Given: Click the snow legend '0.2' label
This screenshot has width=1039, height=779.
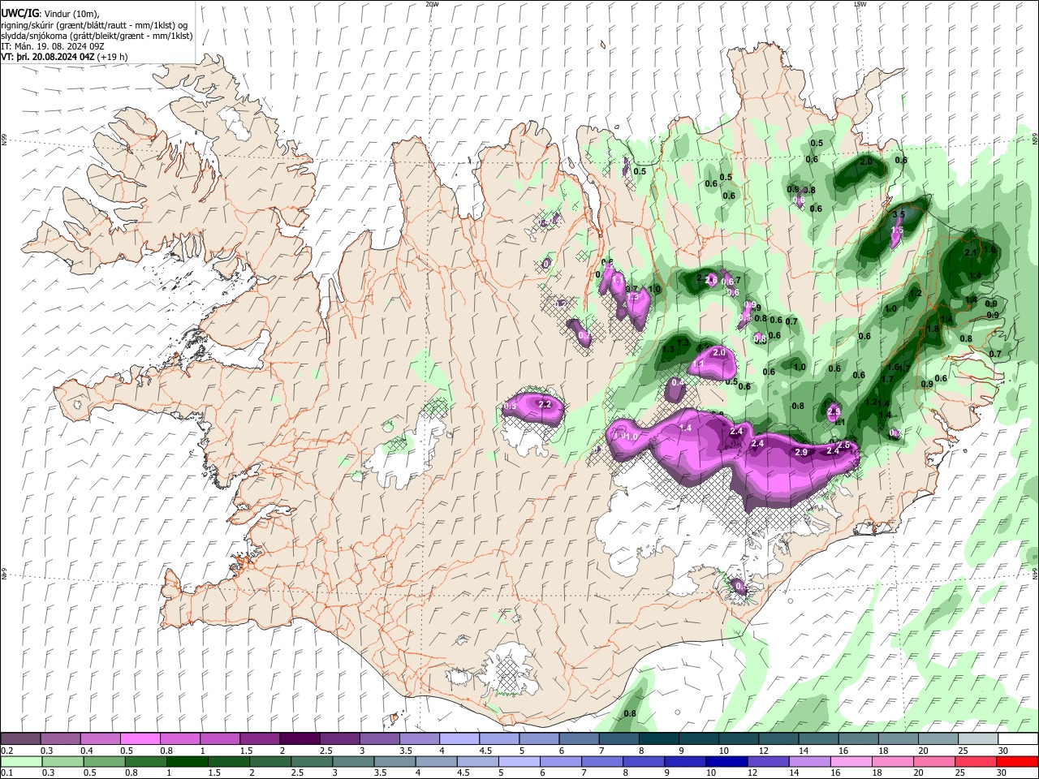Looking at the screenshot, I should coord(6,751).
